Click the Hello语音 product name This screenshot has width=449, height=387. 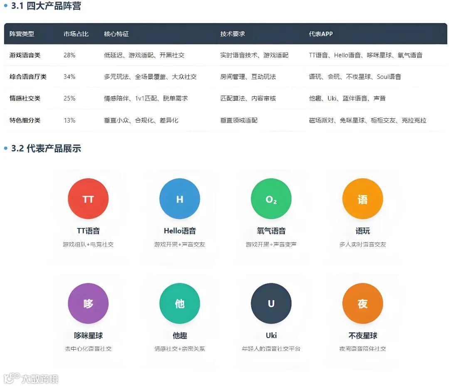pyautogui.click(x=180, y=231)
